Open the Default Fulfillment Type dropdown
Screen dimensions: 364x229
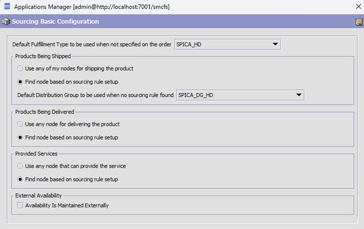[275, 45]
